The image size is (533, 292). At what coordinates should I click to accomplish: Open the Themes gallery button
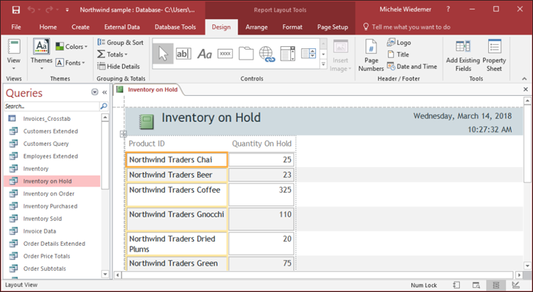[x=41, y=55]
